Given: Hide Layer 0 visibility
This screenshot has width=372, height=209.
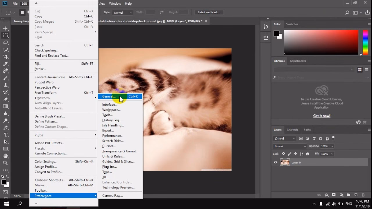Looking at the screenshot, I should [275, 163].
